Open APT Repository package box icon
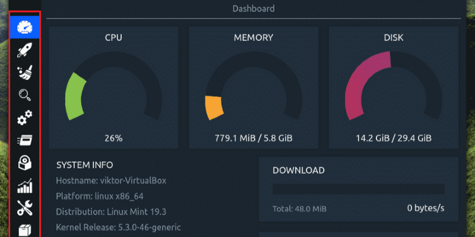Screen dimensions: 475x237 point(25,229)
